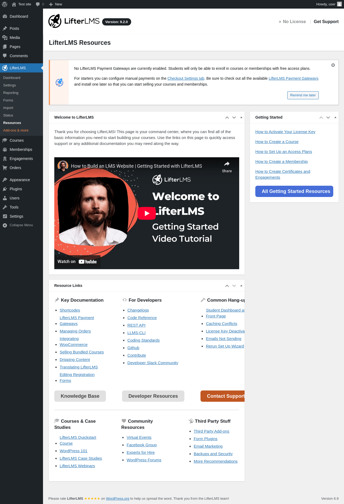Screen dimensions: 344x504
Task: Toggle the Welcome to LifterLMS panel
Action: click(x=241, y=117)
